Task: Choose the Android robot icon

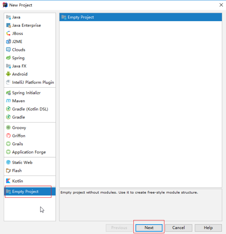Action: click(8, 74)
